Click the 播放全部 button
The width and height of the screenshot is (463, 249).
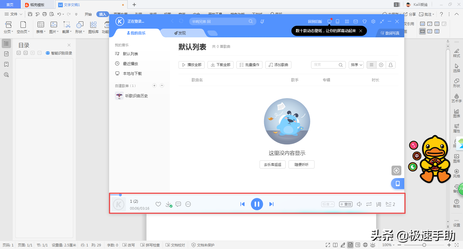(192, 65)
